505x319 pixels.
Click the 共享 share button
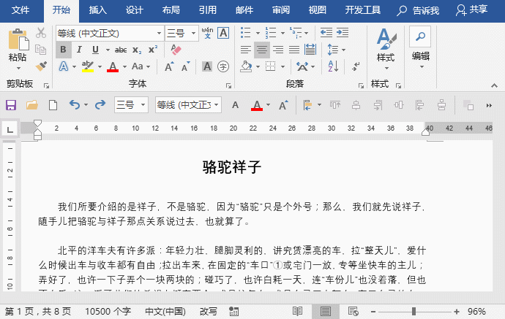(x=471, y=10)
